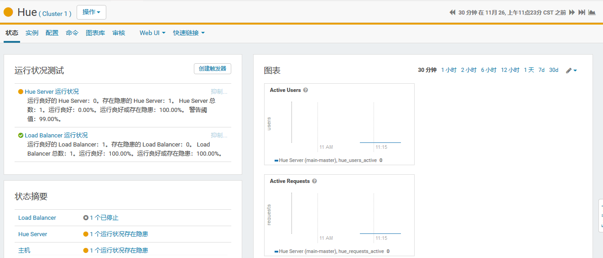The image size is (603, 258).
Task: Select 2 小时 chart time range
Action: [x=468, y=70]
